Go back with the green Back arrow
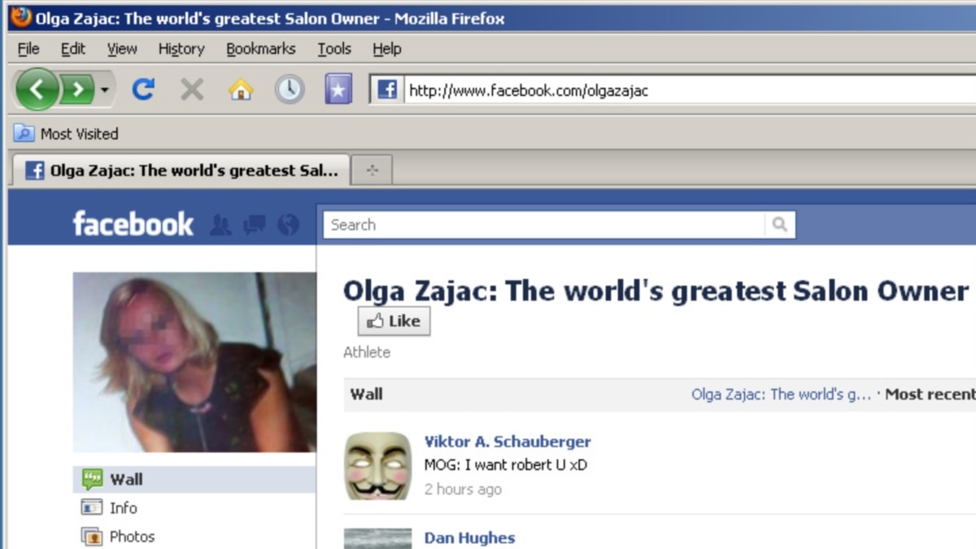 (x=37, y=89)
